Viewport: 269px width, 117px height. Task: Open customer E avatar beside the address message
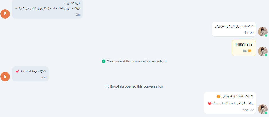click(5, 13)
